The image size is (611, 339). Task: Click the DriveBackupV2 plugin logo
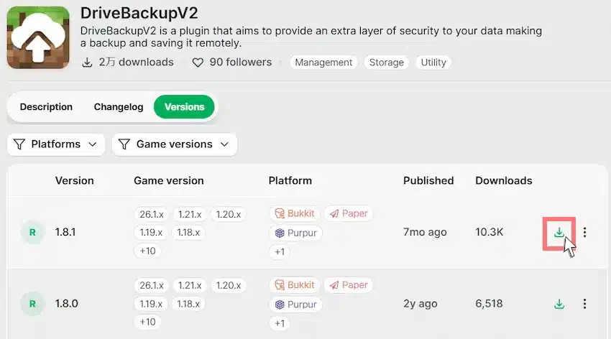[38, 37]
